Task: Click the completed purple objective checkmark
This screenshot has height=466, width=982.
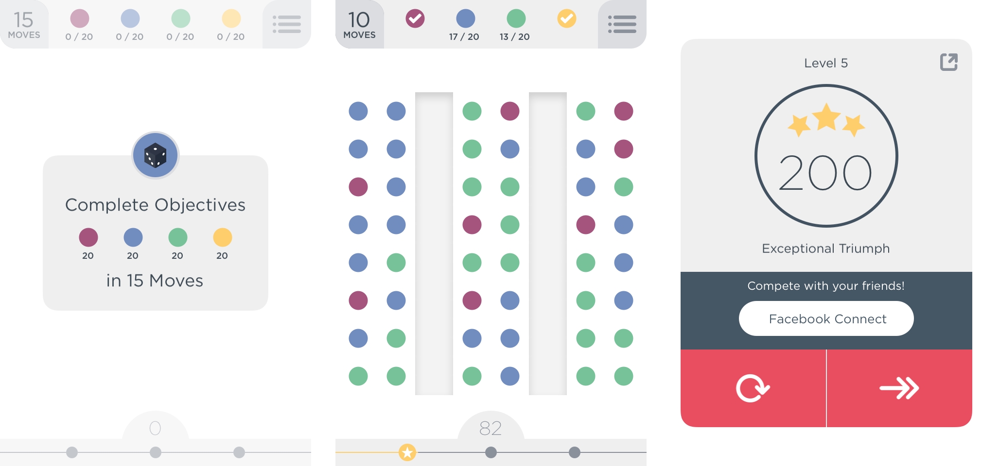Action: 415,19
